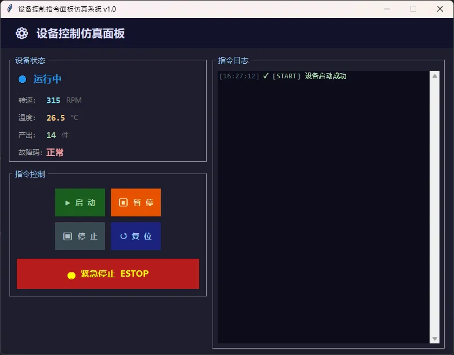Click the green checkmark in the log entry
This screenshot has height=355, width=454.
265,76
